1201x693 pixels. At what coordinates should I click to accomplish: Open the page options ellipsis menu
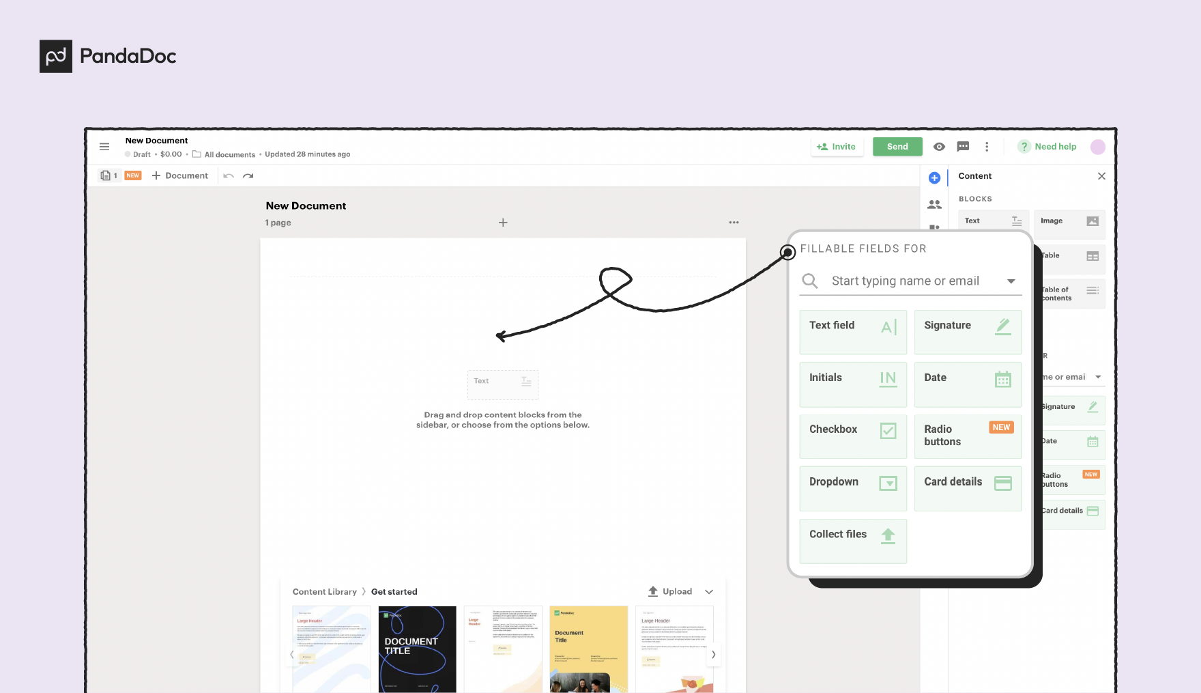(x=734, y=222)
